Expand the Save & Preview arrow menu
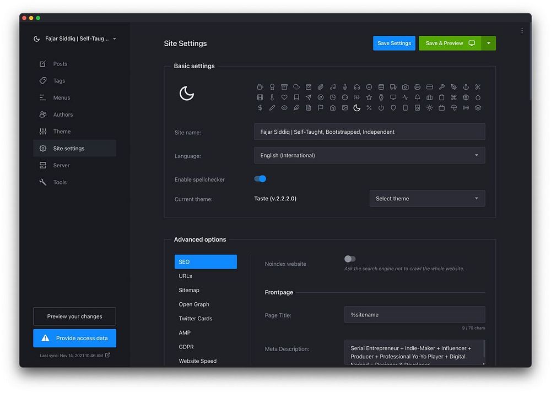The height and width of the screenshot is (393, 551). point(488,43)
